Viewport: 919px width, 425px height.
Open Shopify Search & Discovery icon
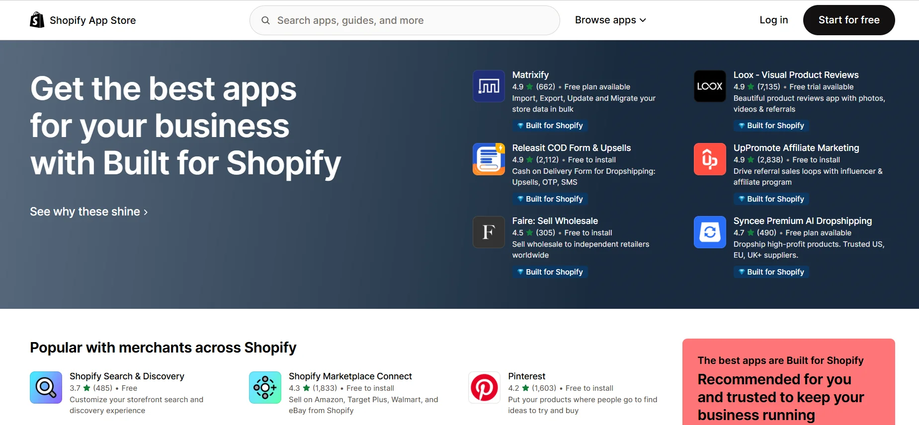46,387
